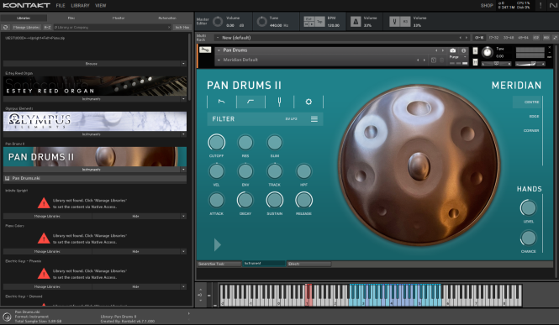Click the refresh libraries icon
This screenshot has height=325, width=559.
(5, 27)
